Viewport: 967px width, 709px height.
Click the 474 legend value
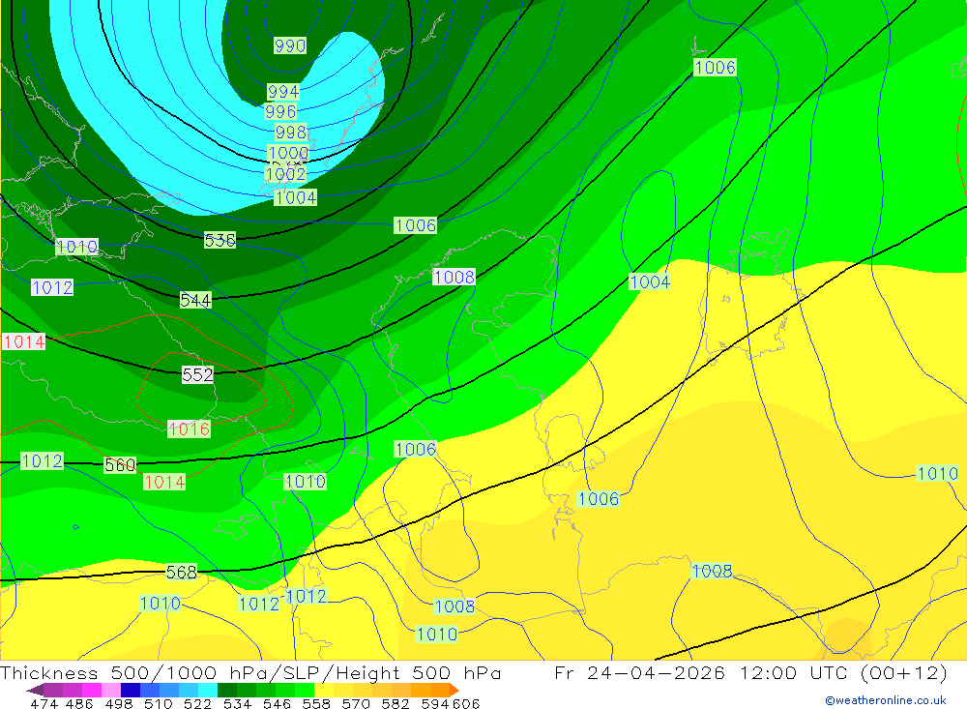44,703
